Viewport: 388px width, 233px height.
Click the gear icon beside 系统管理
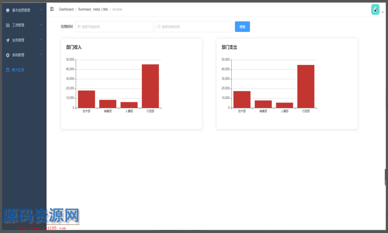[x=8, y=55]
